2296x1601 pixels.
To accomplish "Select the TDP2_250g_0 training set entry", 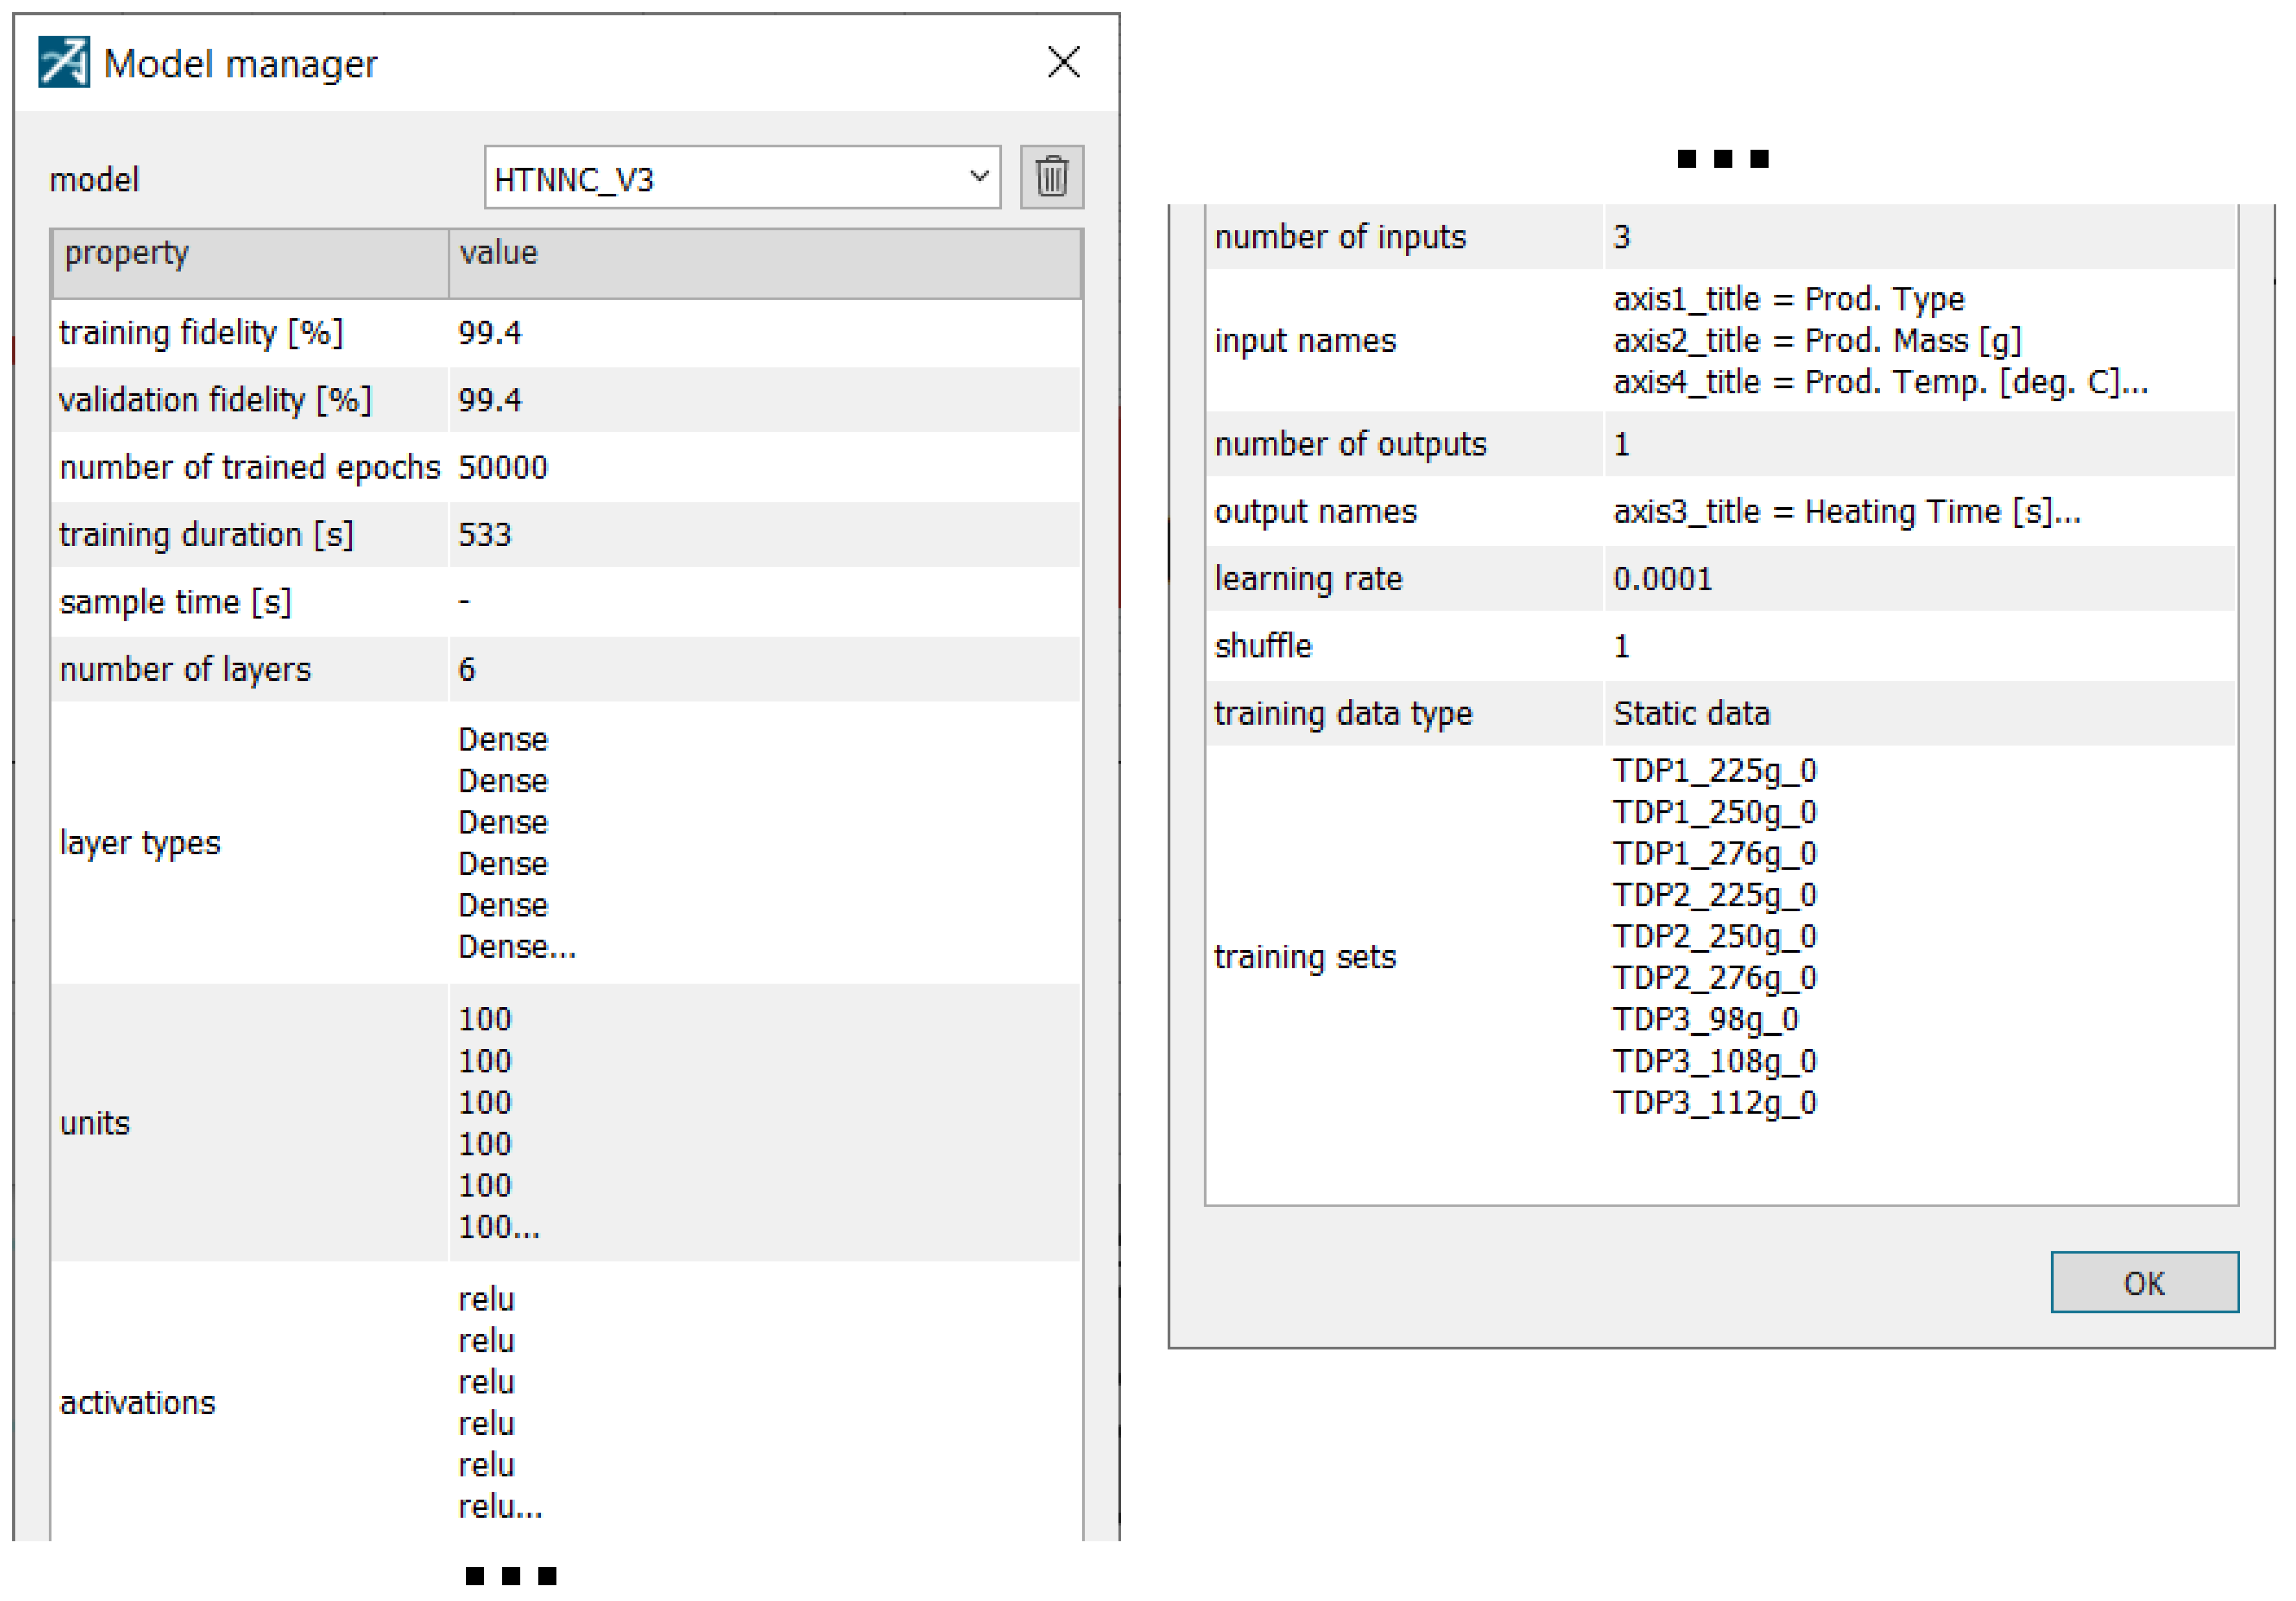I will pos(1714,936).
